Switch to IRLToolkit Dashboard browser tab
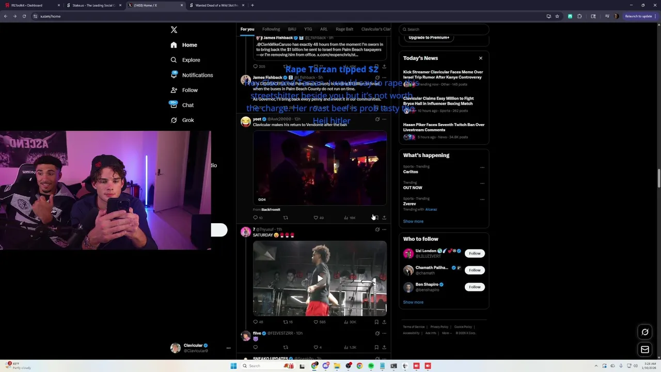 (x=31, y=5)
